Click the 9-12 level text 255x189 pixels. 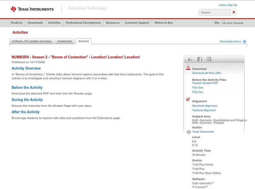(x=195, y=145)
